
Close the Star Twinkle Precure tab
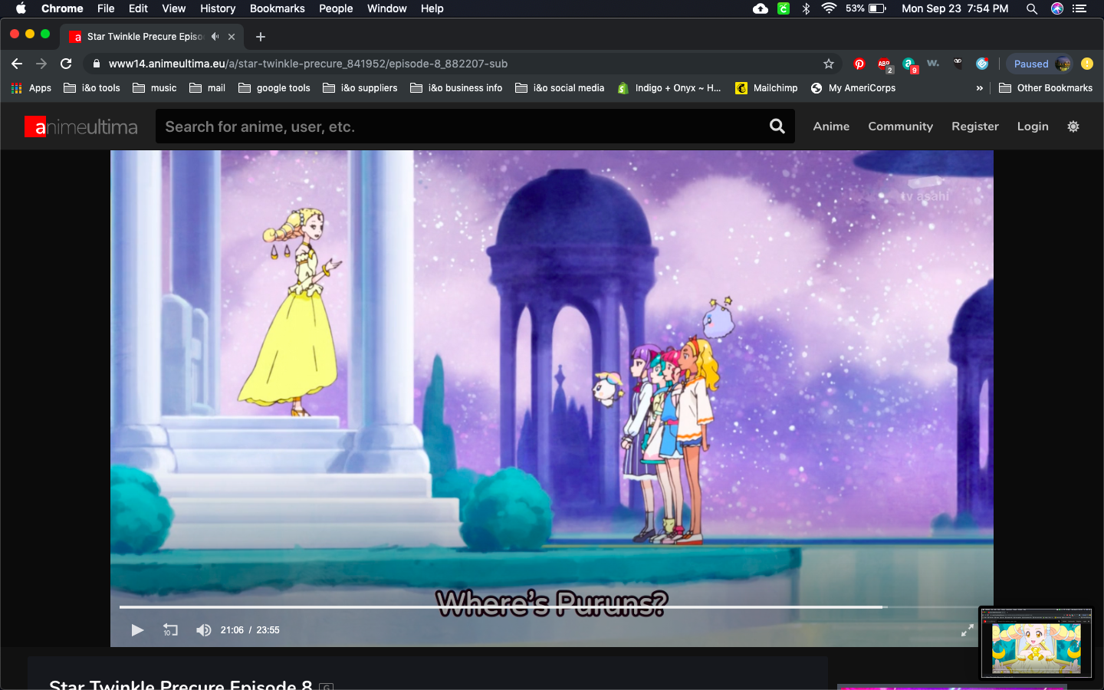pos(232,36)
